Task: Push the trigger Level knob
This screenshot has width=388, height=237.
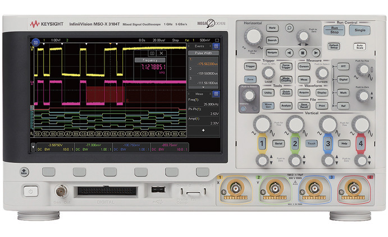Action: [268, 73]
